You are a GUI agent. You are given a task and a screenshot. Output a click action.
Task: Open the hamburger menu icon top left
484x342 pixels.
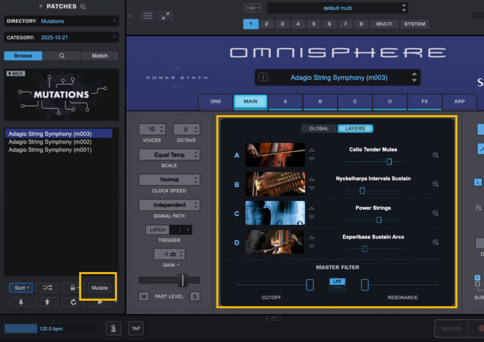147,15
